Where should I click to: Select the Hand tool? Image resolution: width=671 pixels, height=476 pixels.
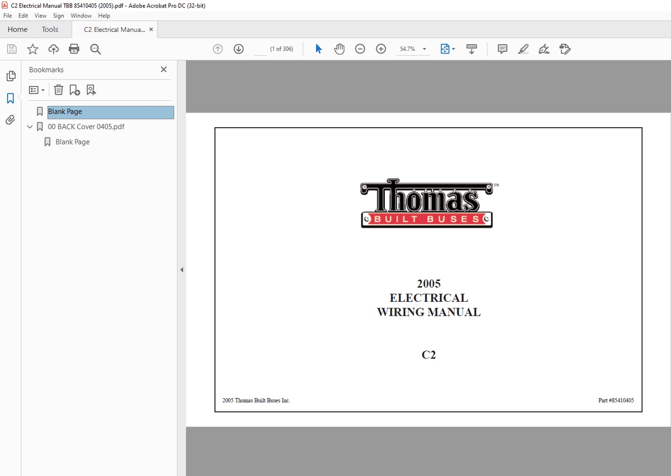339,49
